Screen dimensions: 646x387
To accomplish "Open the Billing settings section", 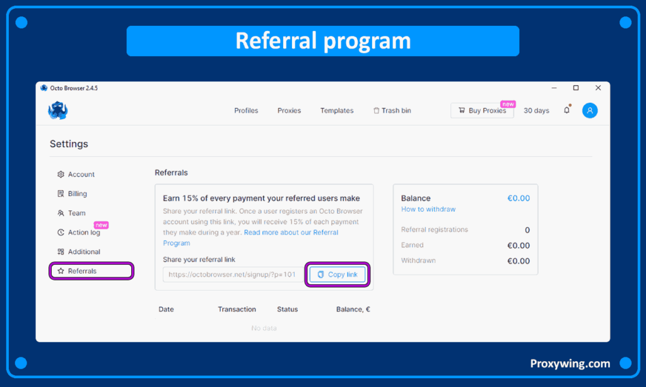I will click(x=77, y=193).
